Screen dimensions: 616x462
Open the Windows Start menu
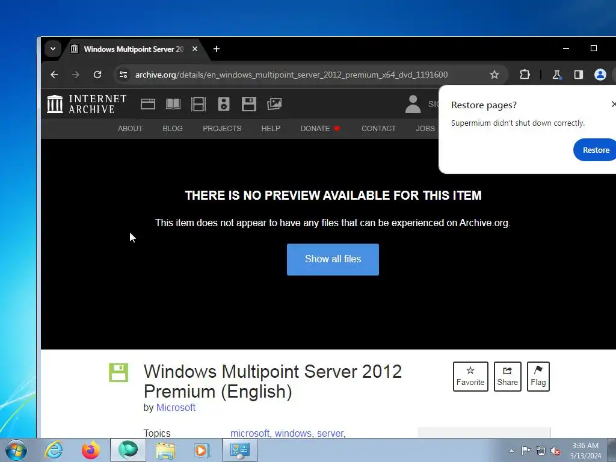pyautogui.click(x=16, y=450)
